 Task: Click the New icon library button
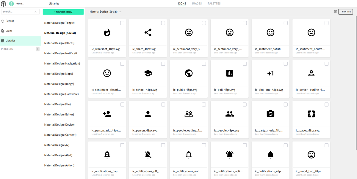tap(63, 12)
